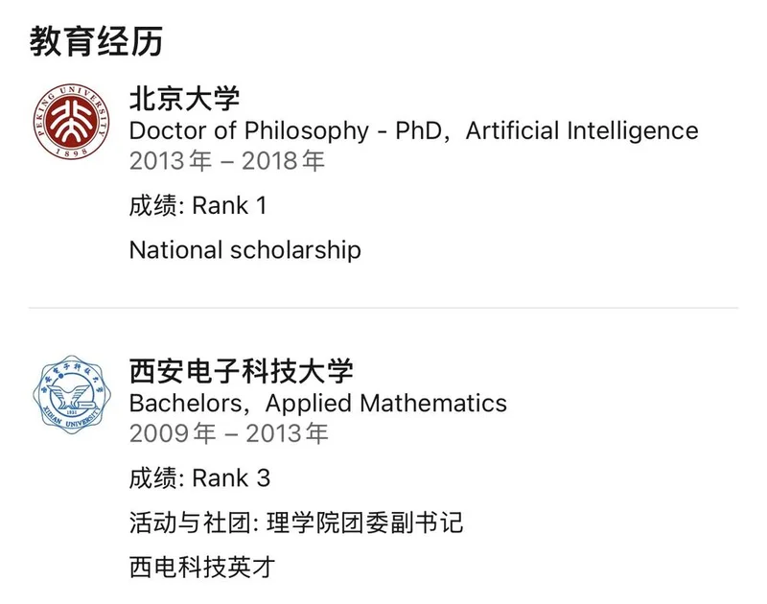767x604 pixels.
Task: Click the 成绩: Rank 1 line
Action: 198,205
